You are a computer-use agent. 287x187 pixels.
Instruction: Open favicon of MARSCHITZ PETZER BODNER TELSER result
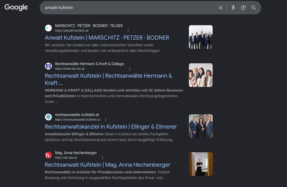(48, 28)
